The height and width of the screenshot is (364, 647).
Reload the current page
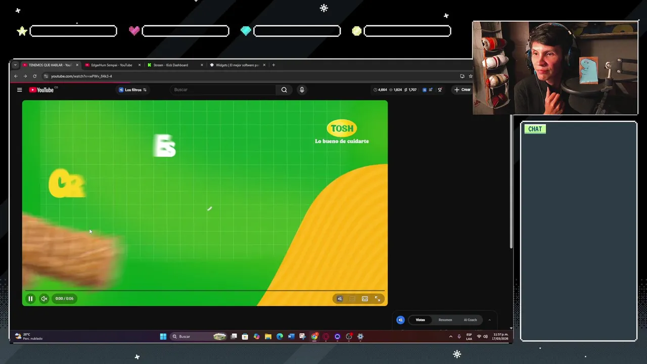coord(34,76)
